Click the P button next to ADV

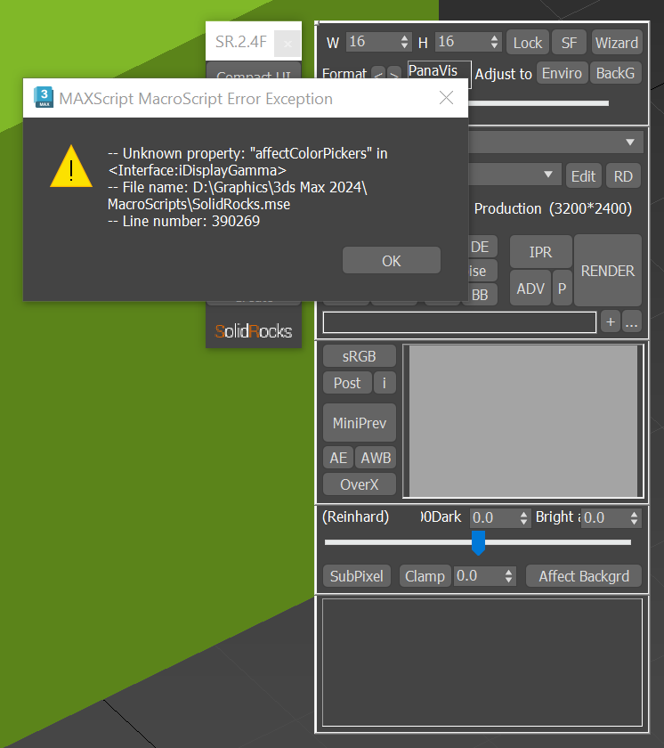click(x=562, y=289)
